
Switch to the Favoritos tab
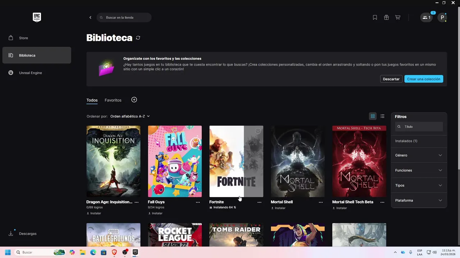pos(113,100)
